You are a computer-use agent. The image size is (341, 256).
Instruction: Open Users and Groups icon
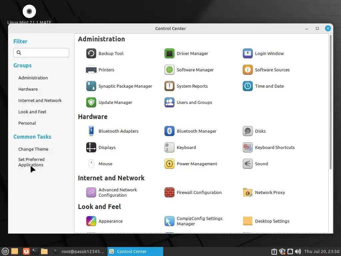[170, 103]
